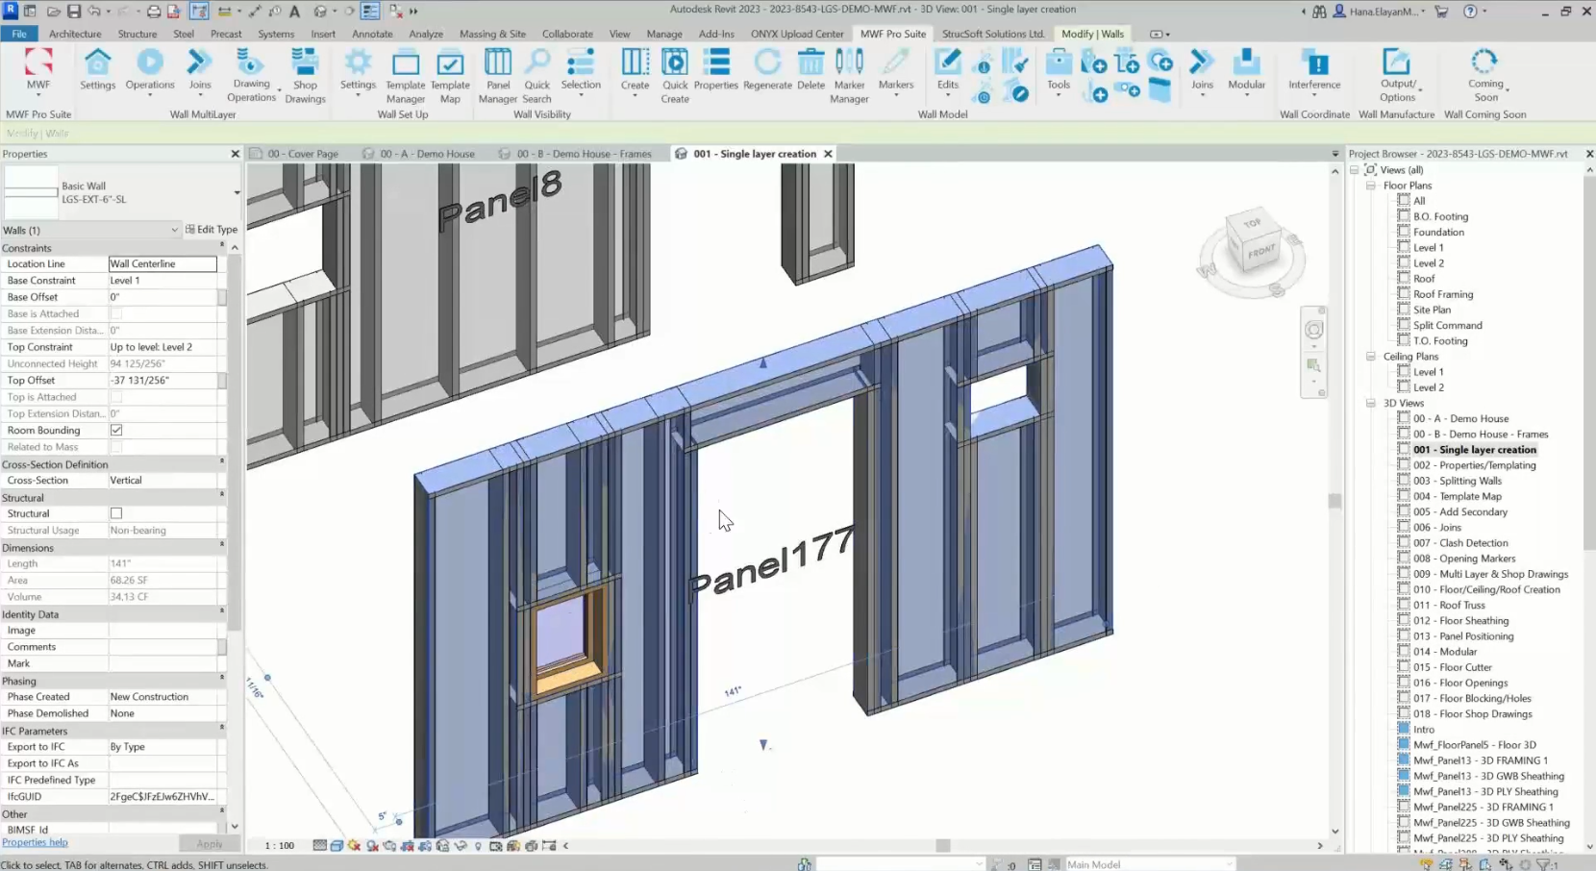1596x871 pixels.
Task: Click the 1:100 scale control
Action: 277,845
